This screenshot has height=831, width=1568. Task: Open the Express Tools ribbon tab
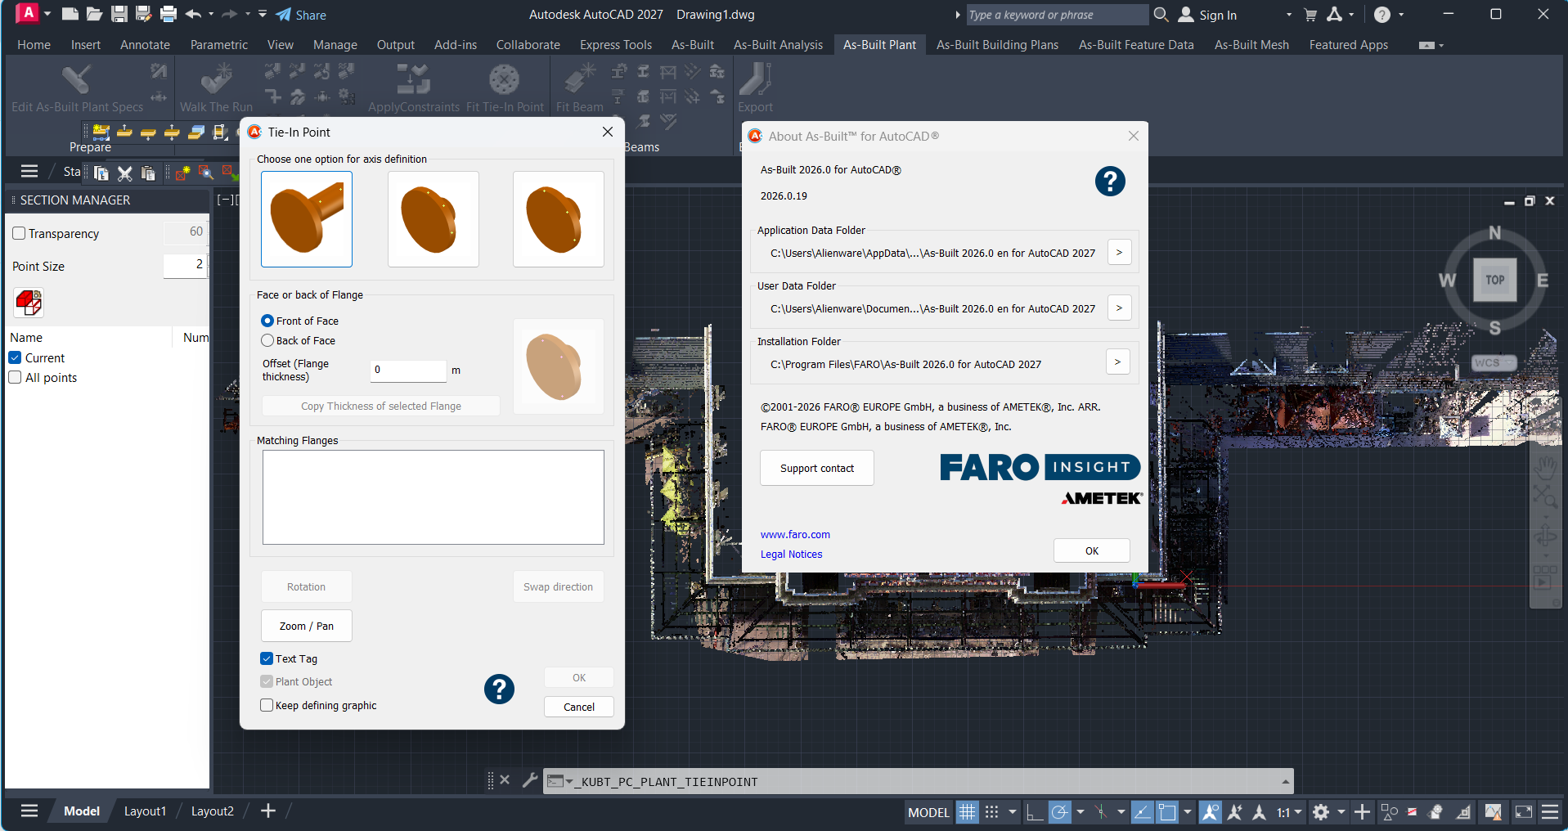pos(615,45)
